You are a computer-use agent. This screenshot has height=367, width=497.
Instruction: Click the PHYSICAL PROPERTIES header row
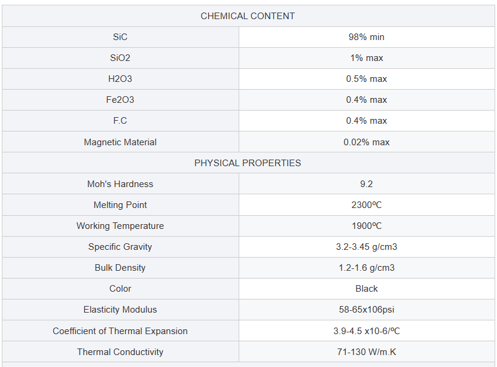click(248, 163)
